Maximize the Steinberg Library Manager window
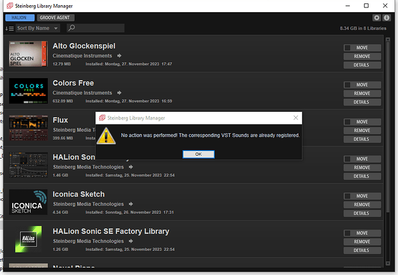This screenshot has height=275, width=398. [x=366, y=6]
